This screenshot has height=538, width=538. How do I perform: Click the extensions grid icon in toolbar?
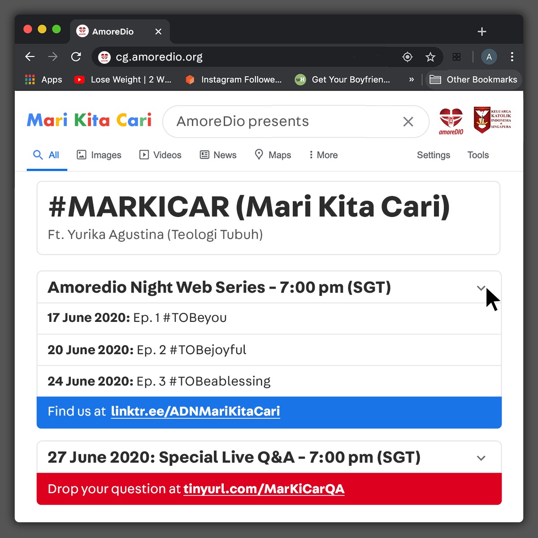click(x=457, y=57)
